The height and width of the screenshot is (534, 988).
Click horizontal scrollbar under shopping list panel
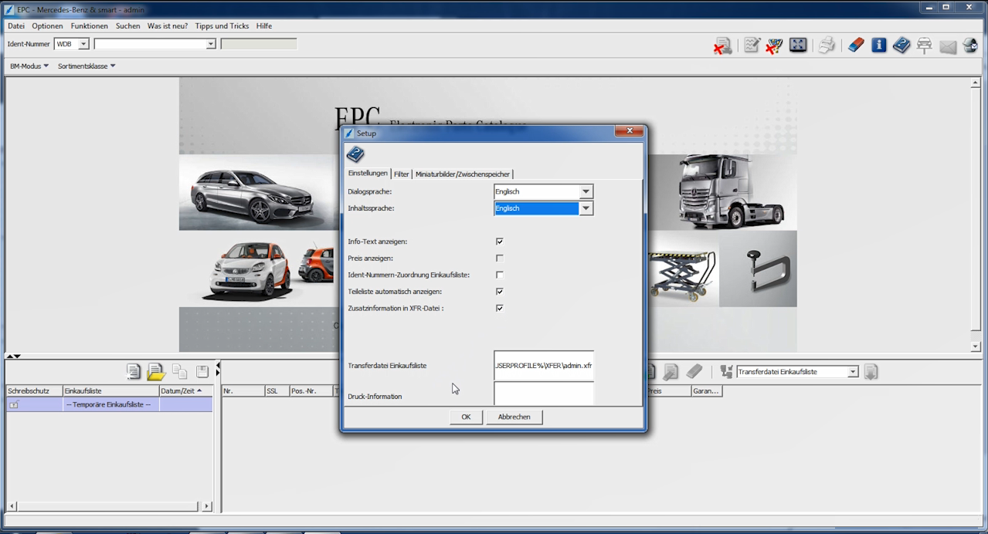pos(109,506)
